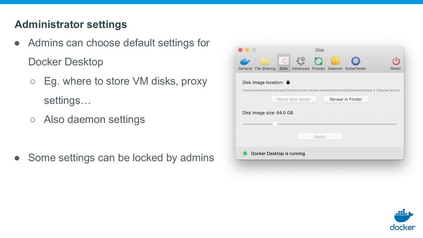Image resolution: width=423 pixels, height=238 pixels.
Task: Click the Disk window title bar
Action: coord(320,50)
